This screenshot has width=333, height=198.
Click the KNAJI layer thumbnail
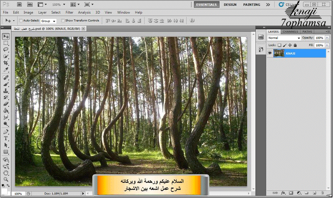pyautogui.click(x=279, y=53)
